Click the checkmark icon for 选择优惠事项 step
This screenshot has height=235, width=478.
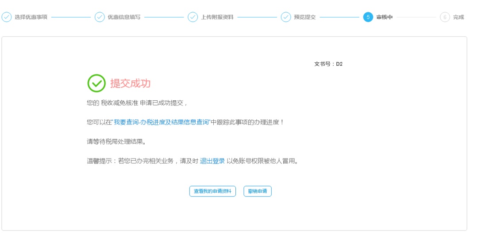(7, 17)
